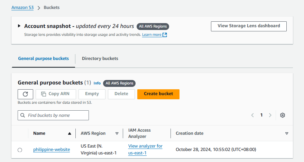Go to Amazon S3 breadcrumb link

point(22,8)
